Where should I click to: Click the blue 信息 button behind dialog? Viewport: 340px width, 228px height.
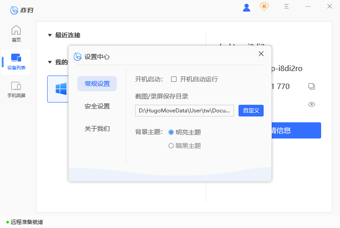tap(296, 130)
